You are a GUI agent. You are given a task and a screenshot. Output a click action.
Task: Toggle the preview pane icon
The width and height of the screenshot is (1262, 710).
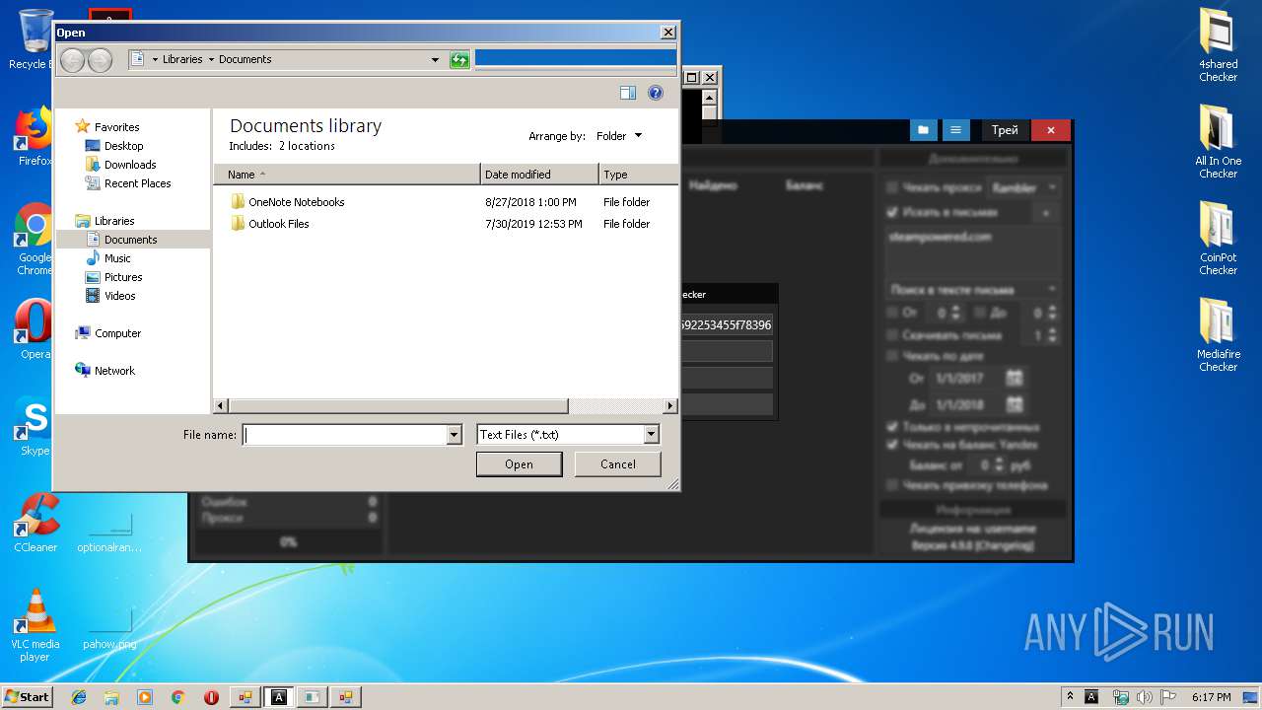[x=628, y=93]
